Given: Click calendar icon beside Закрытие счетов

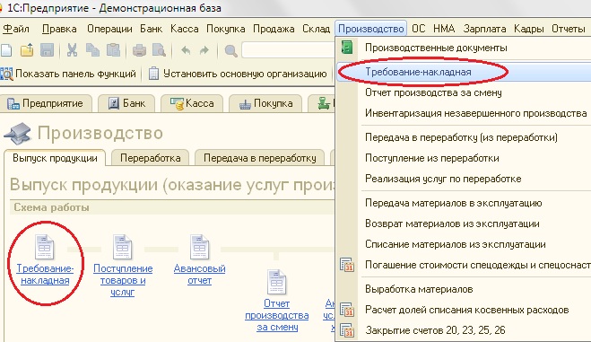Looking at the screenshot, I should click(347, 330).
